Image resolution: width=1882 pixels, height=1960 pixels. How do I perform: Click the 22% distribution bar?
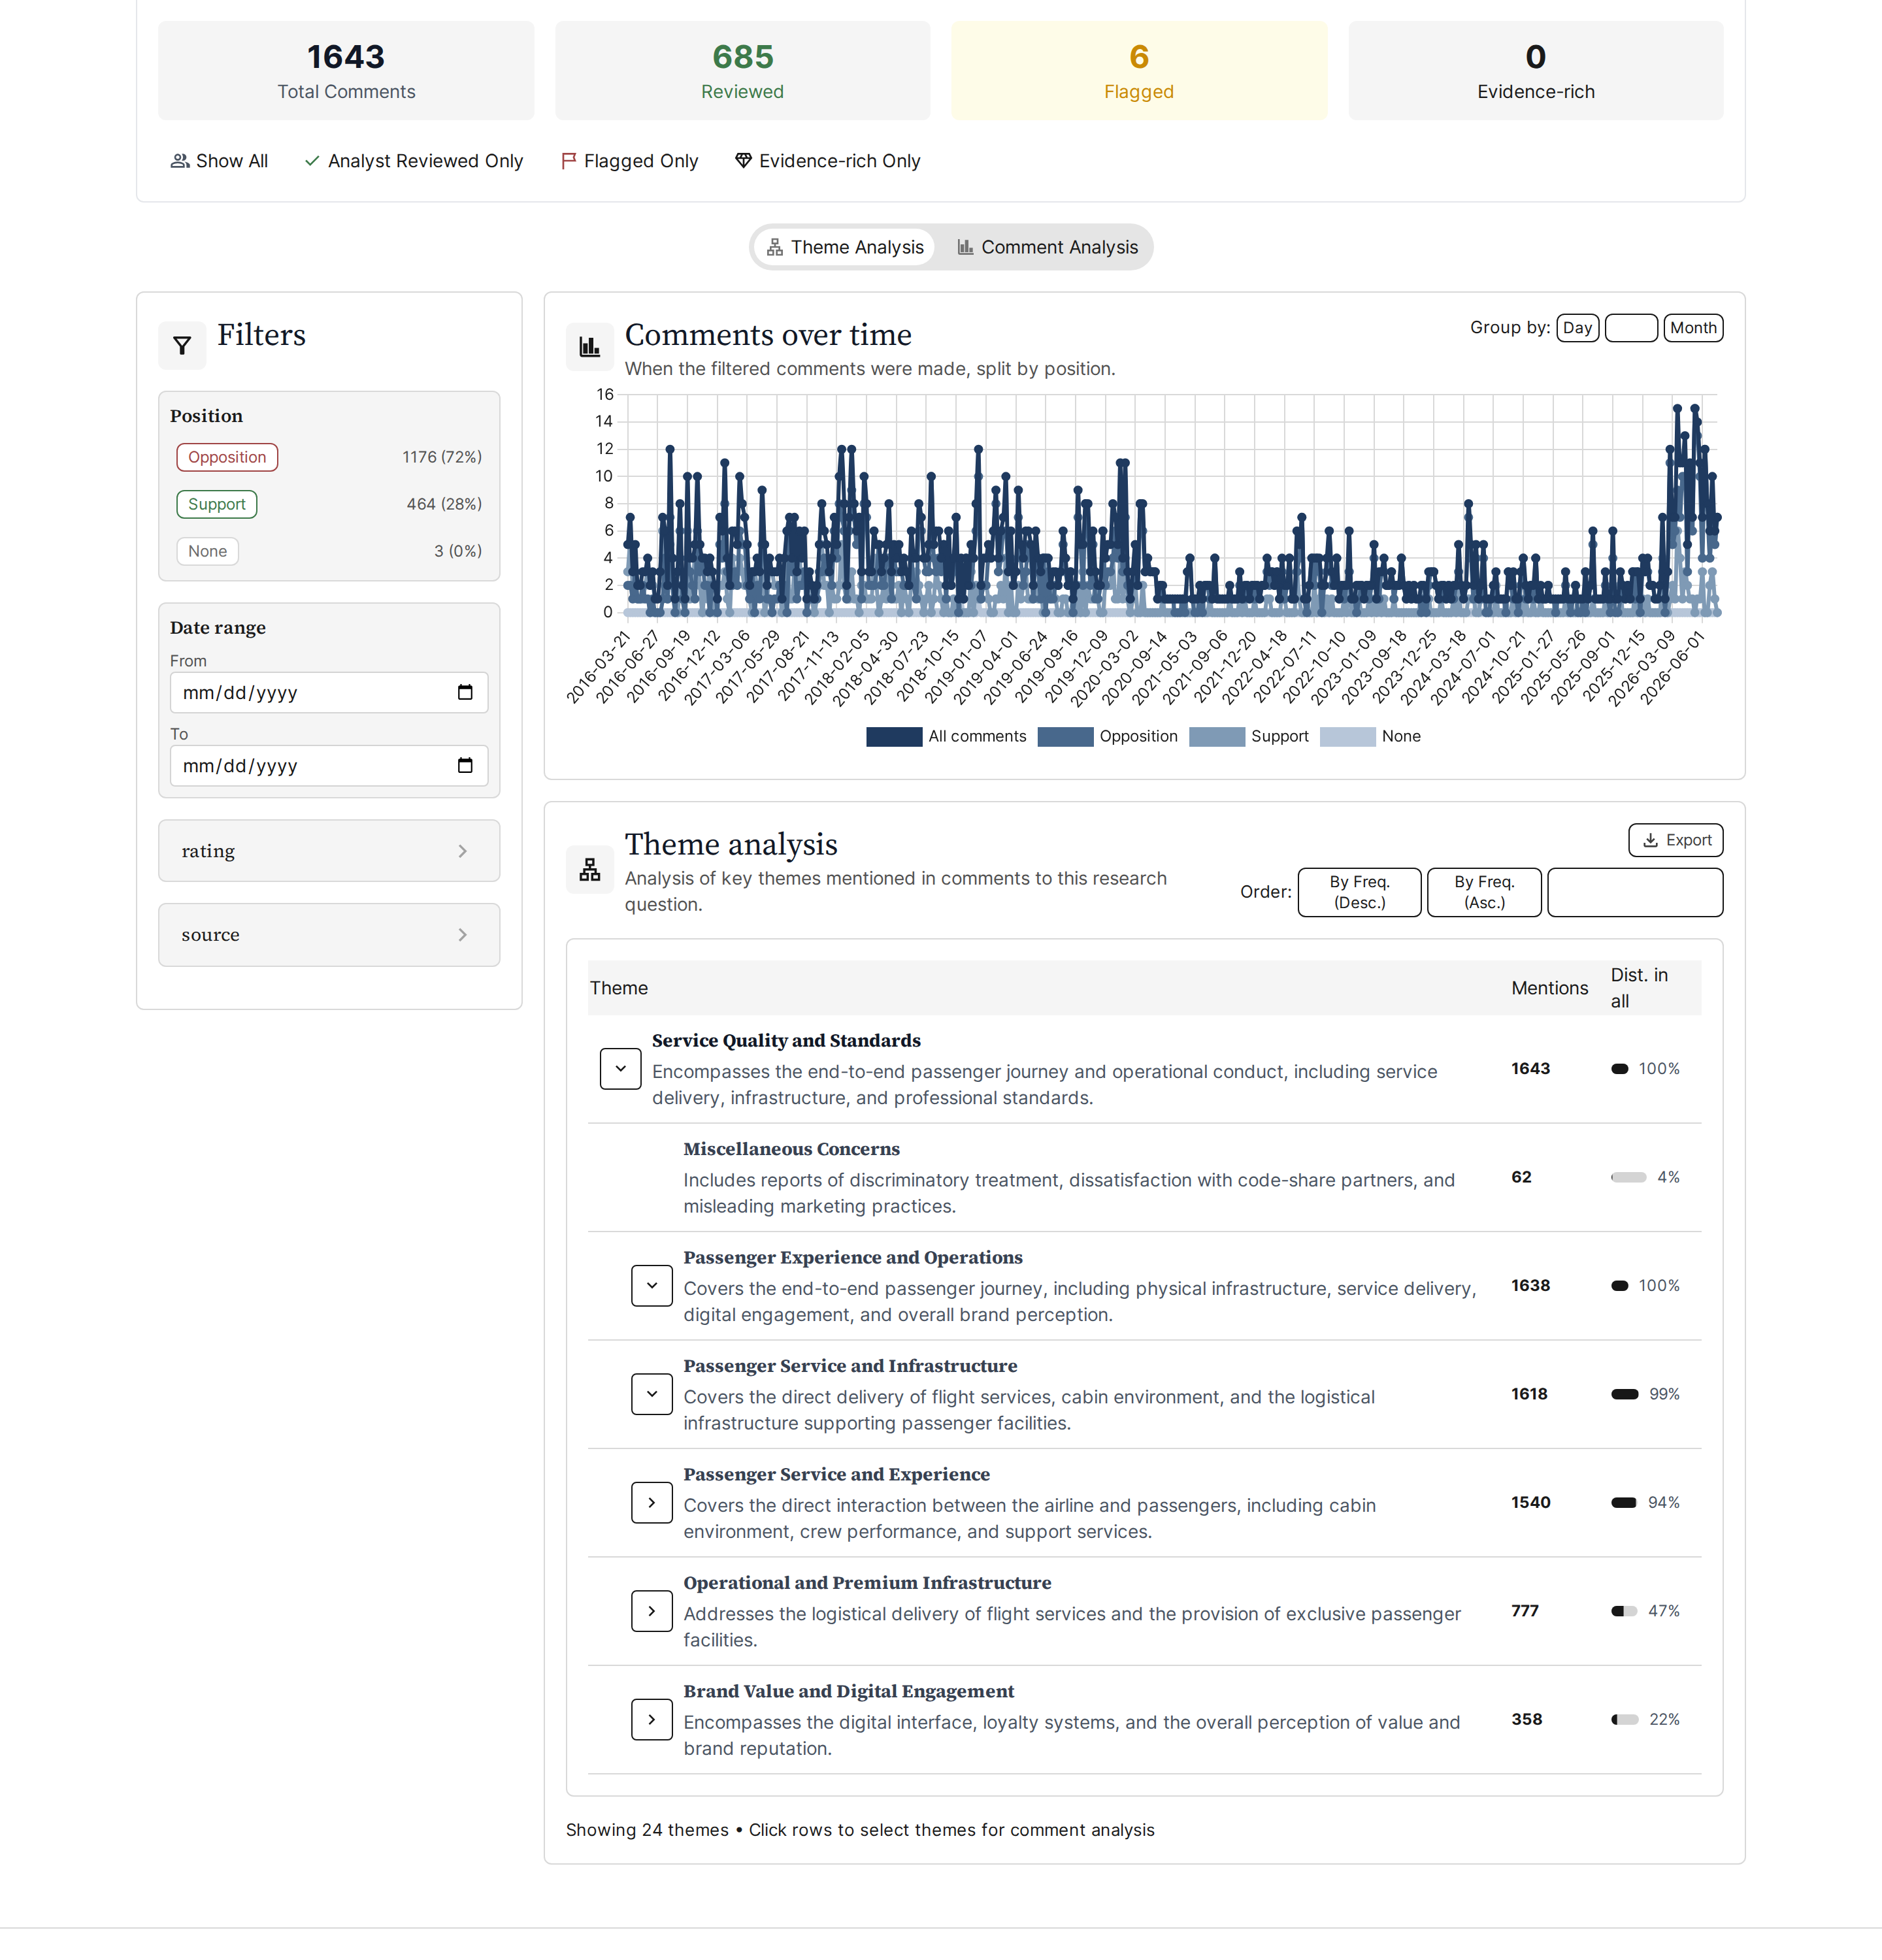click(x=1624, y=1720)
